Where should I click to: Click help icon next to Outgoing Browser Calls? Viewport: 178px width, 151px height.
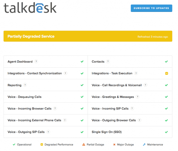(140, 120)
